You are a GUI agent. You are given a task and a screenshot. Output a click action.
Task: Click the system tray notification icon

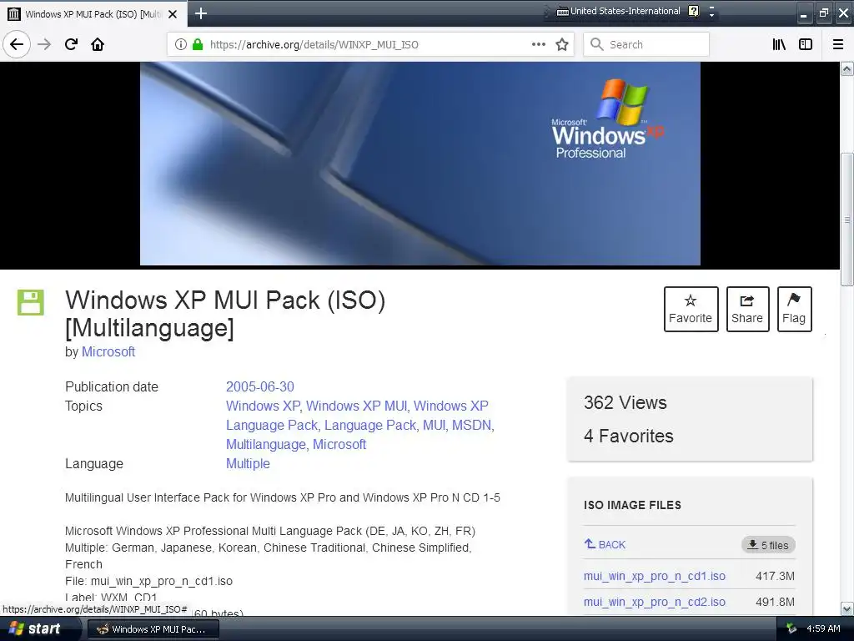(791, 628)
